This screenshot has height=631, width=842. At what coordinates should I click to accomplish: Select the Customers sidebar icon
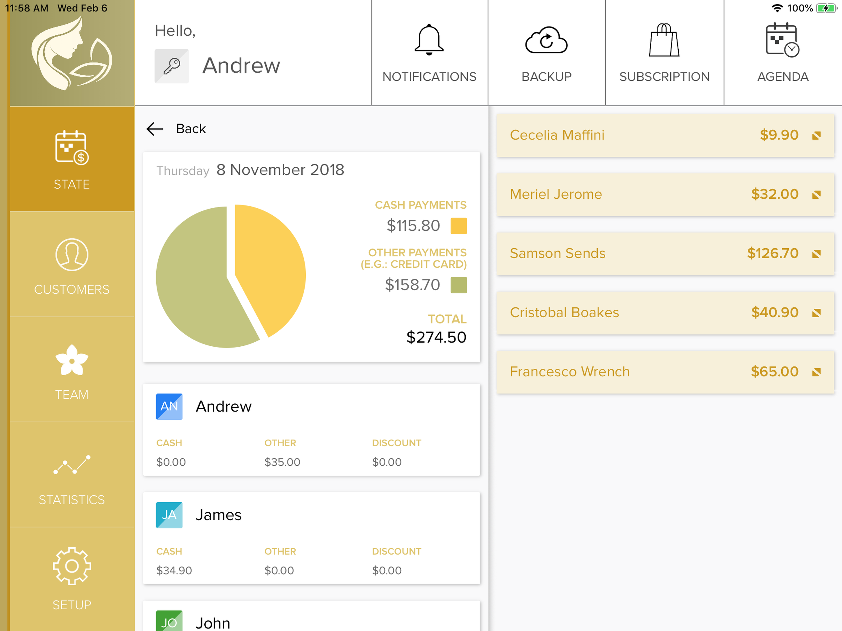(x=72, y=254)
